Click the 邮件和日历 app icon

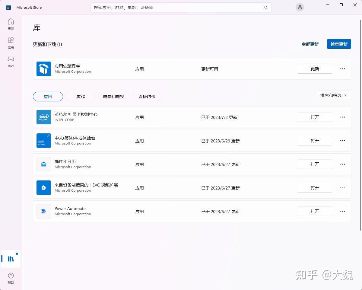44,164
